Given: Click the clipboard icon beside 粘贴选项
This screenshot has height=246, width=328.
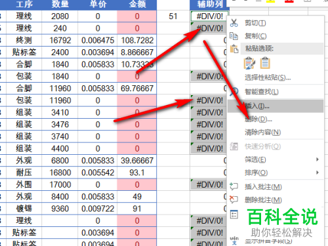Looking at the screenshot, I should tap(234, 49).
